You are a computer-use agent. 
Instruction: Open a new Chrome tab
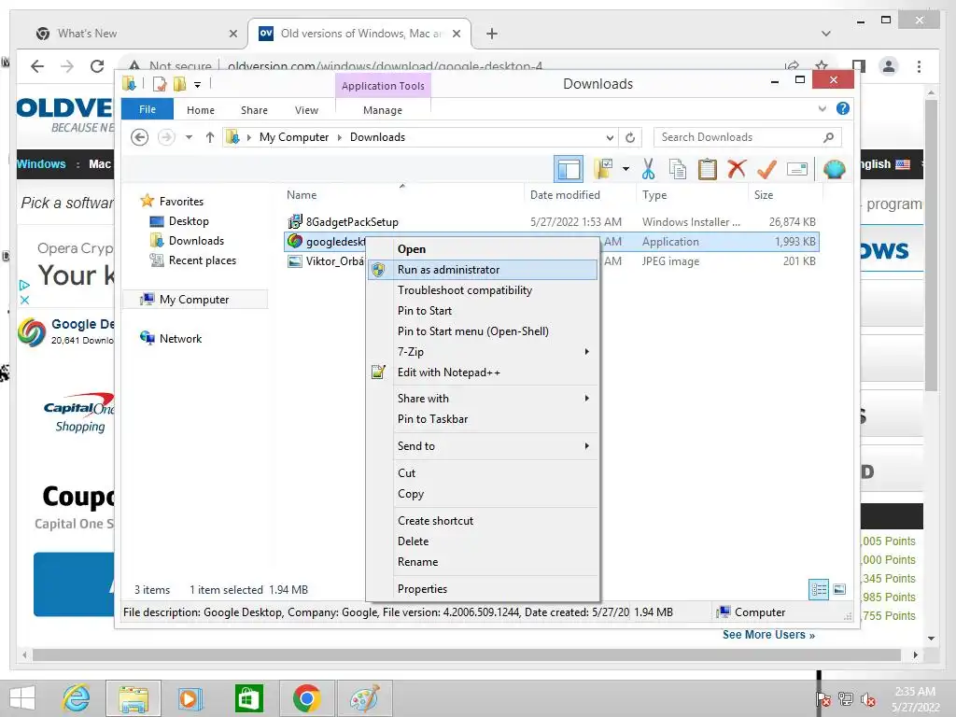pyautogui.click(x=492, y=34)
